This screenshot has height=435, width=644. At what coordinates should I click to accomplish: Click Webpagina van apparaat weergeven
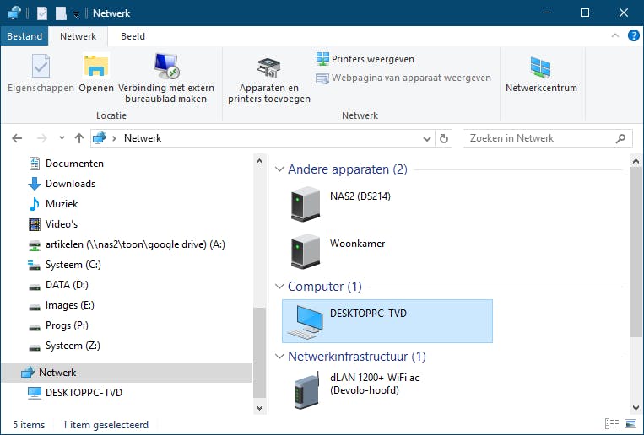(x=403, y=78)
